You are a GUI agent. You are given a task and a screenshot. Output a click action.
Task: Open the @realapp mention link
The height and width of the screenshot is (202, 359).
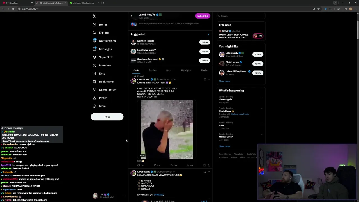pos(159,194)
